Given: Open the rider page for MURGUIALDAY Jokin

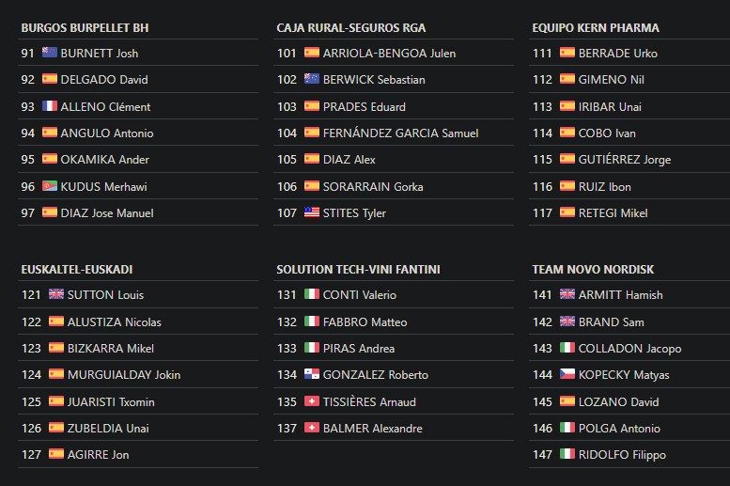Looking at the screenshot, I should coord(124,375).
